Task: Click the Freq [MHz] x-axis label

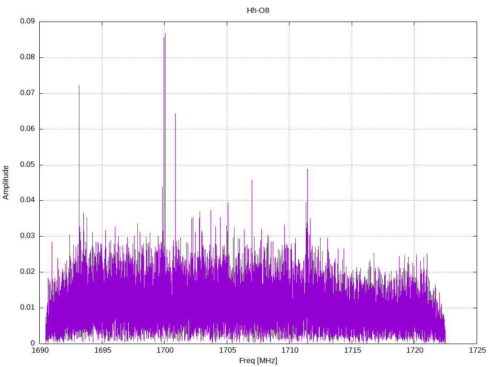Action: point(258,361)
